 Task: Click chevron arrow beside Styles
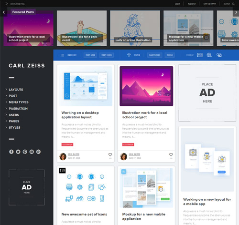click(6, 127)
